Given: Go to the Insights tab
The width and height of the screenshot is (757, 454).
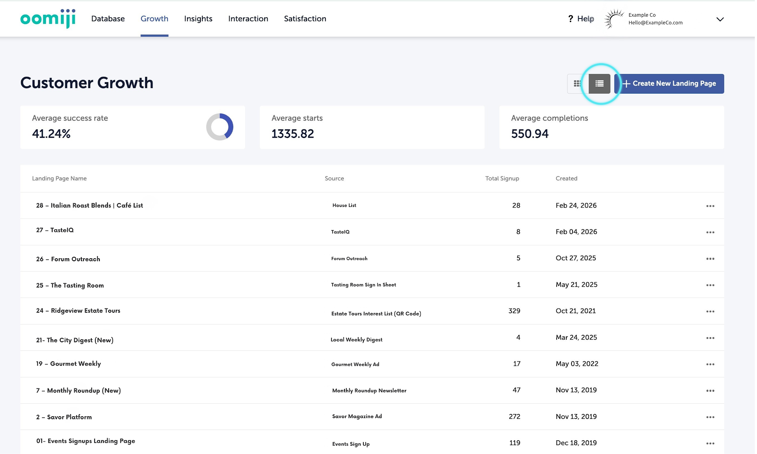Looking at the screenshot, I should tap(198, 19).
